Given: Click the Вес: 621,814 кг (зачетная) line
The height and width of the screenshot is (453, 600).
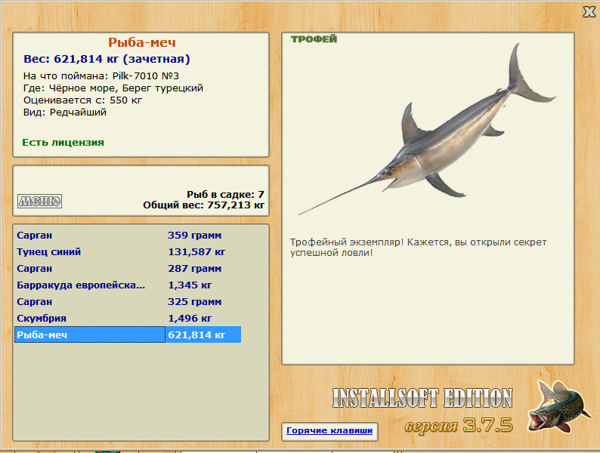Looking at the screenshot, I should (x=107, y=59).
